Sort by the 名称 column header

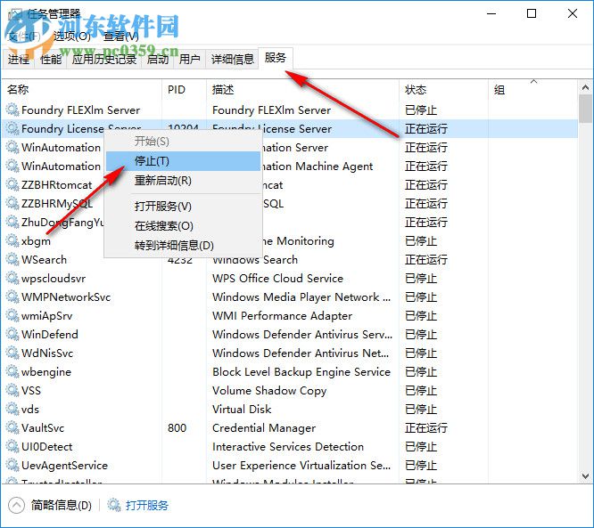pos(82,90)
